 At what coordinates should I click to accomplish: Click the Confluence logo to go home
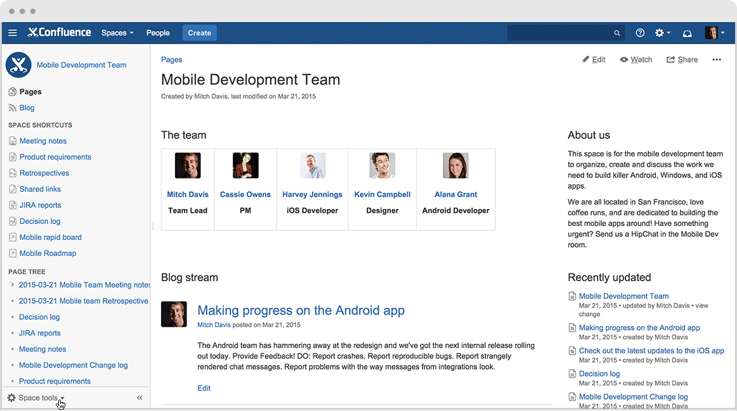click(59, 32)
